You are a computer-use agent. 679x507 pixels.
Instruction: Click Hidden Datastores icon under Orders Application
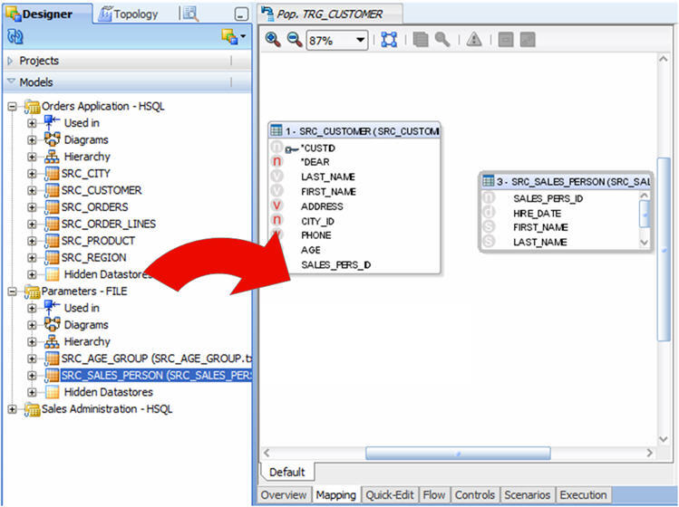[52, 274]
